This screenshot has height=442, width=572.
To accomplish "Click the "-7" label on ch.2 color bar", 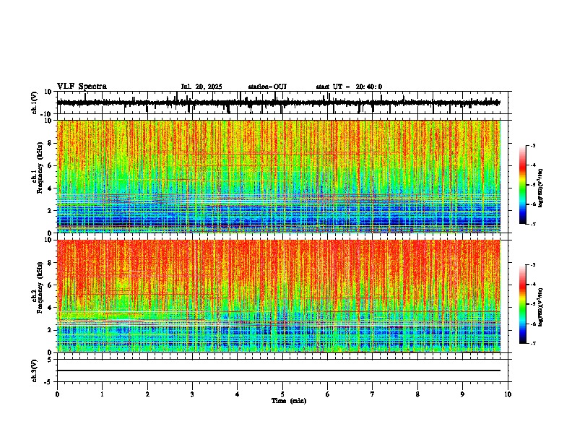I will click(532, 343).
